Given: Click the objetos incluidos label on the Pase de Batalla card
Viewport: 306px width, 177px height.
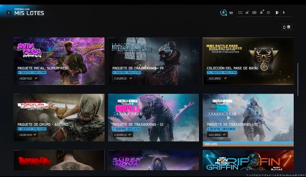Looking at the screenshot, I should point(222,72).
